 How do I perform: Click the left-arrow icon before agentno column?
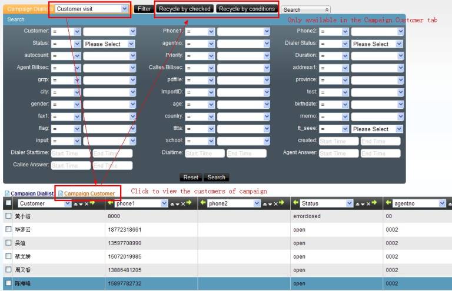(388, 203)
